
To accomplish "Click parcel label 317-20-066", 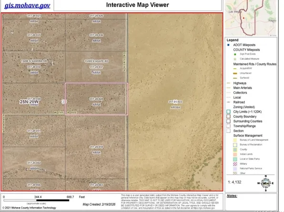I will click(34, 185).
